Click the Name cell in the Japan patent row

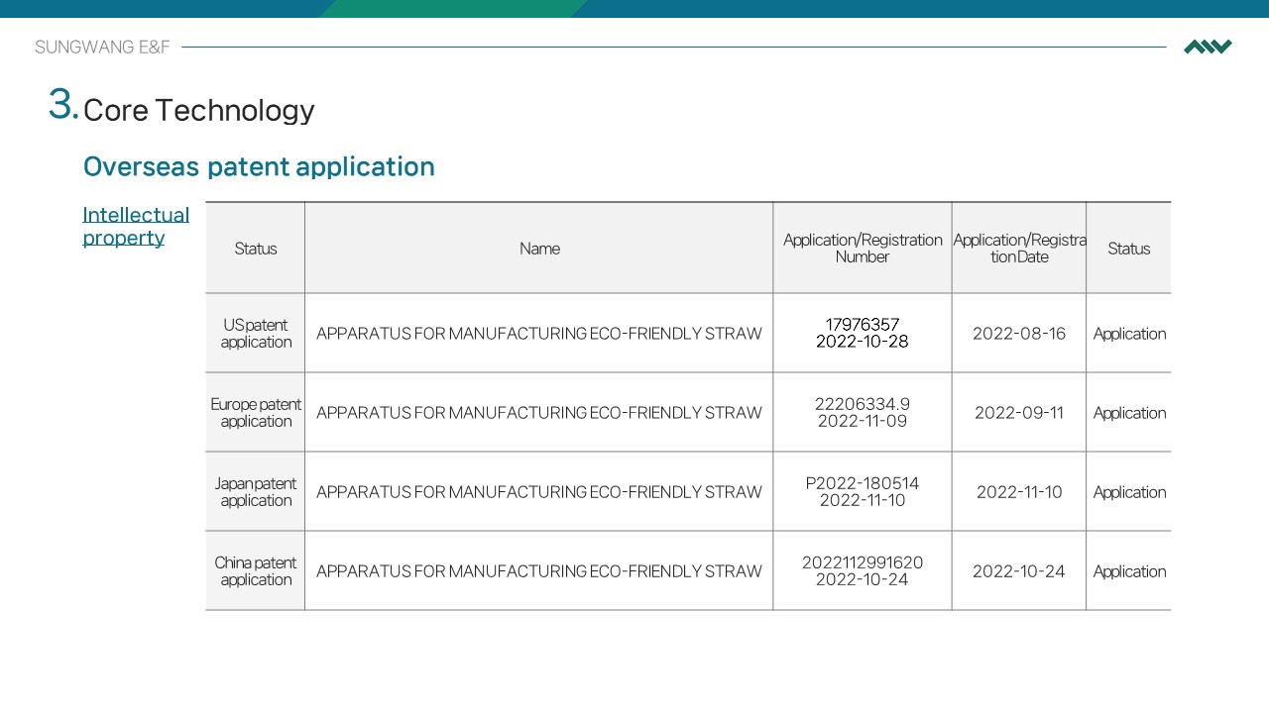539,492
